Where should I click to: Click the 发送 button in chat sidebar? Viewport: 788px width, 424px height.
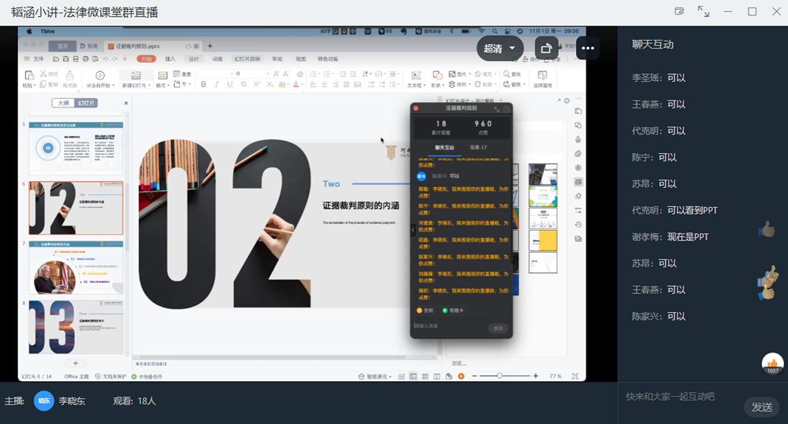click(762, 407)
